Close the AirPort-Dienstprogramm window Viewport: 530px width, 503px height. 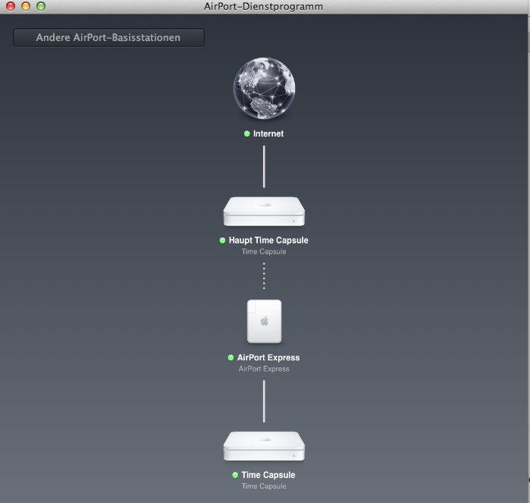coord(11,6)
